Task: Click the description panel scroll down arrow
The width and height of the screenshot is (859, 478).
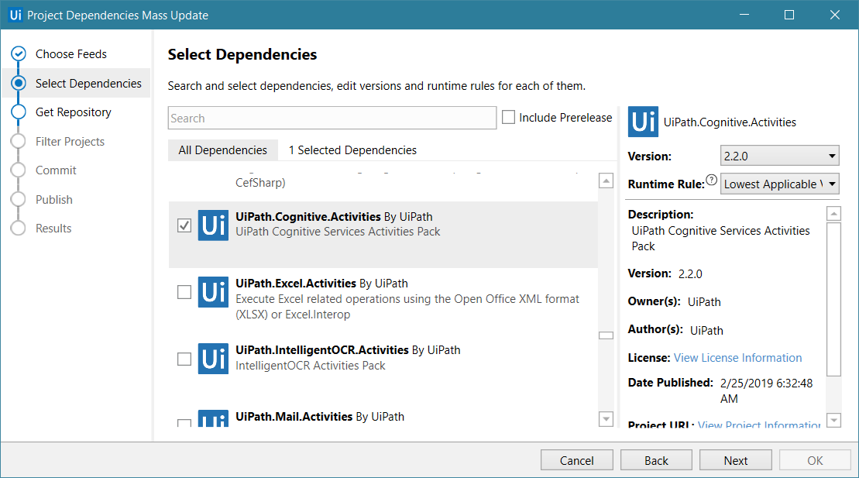Action: [x=833, y=420]
